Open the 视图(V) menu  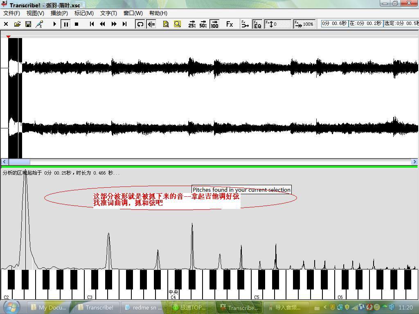click(35, 13)
